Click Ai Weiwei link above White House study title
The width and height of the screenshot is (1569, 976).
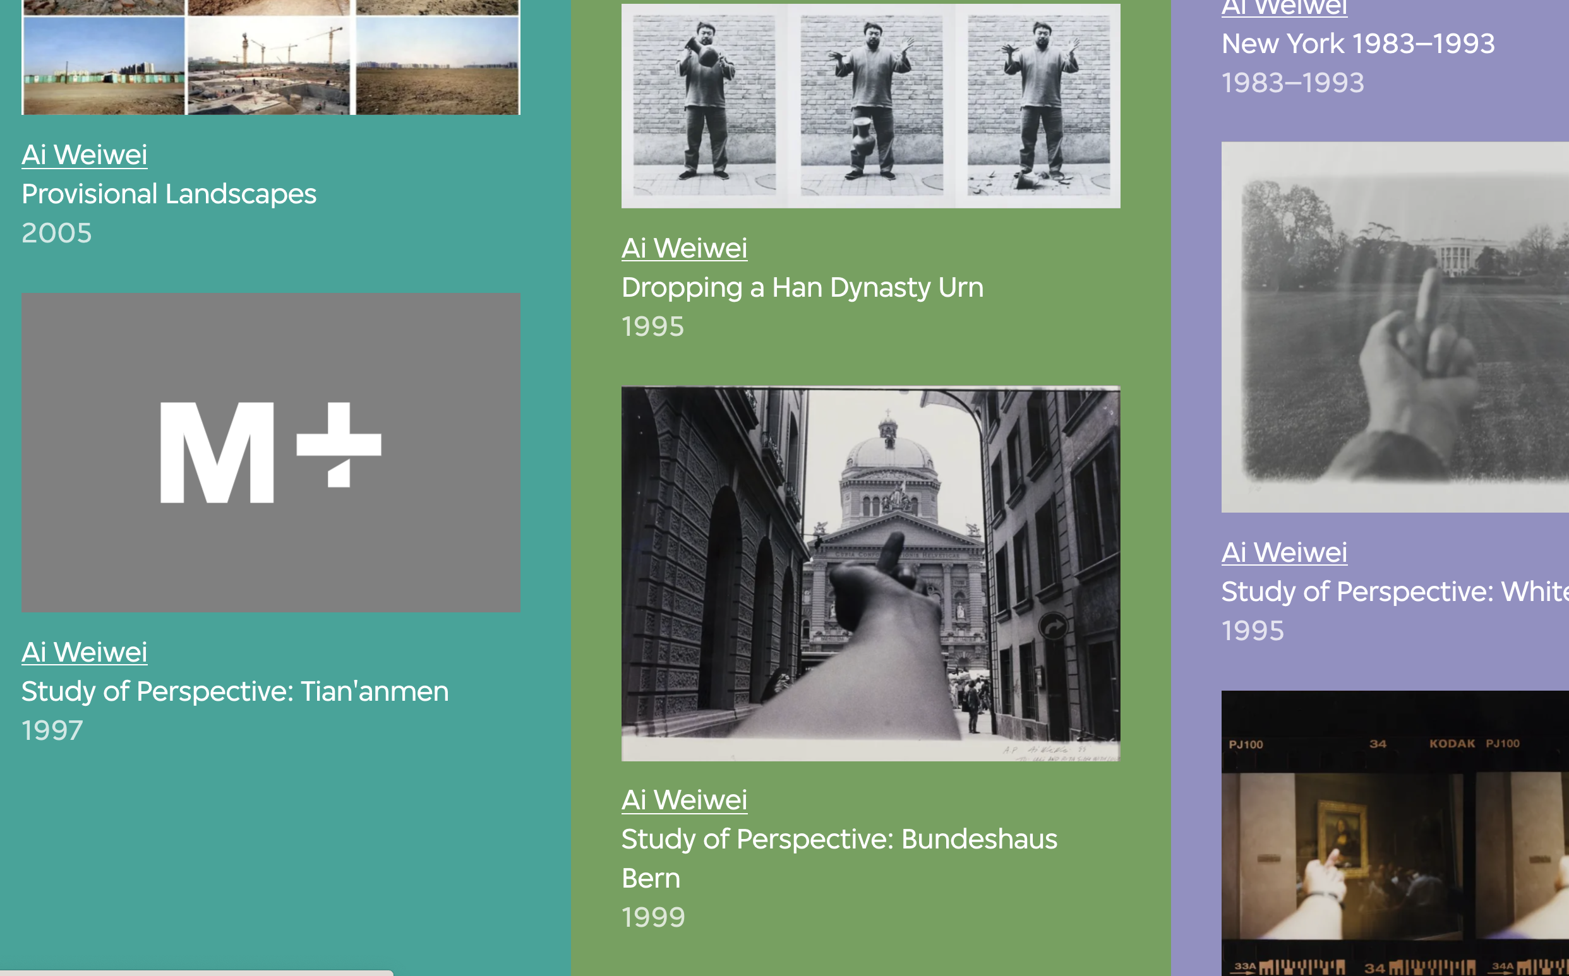[1284, 552]
